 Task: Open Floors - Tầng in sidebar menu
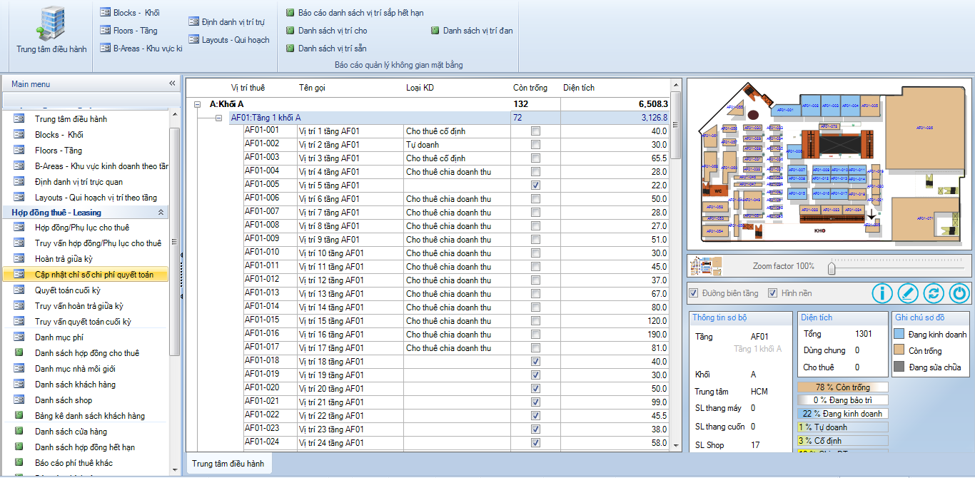click(58, 151)
